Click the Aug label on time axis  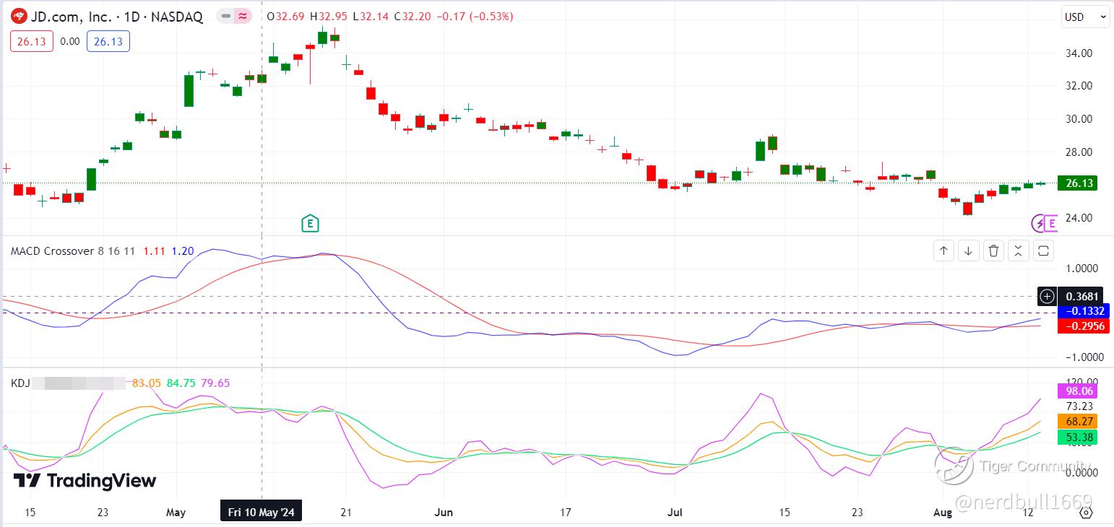coord(942,513)
